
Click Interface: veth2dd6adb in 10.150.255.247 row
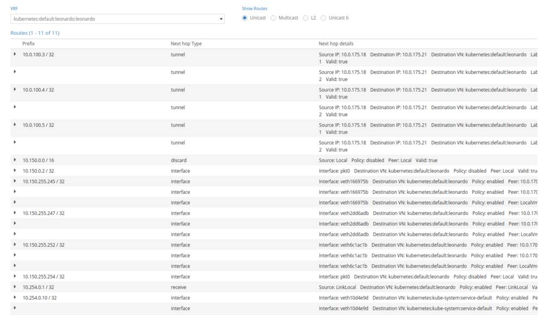point(344,213)
